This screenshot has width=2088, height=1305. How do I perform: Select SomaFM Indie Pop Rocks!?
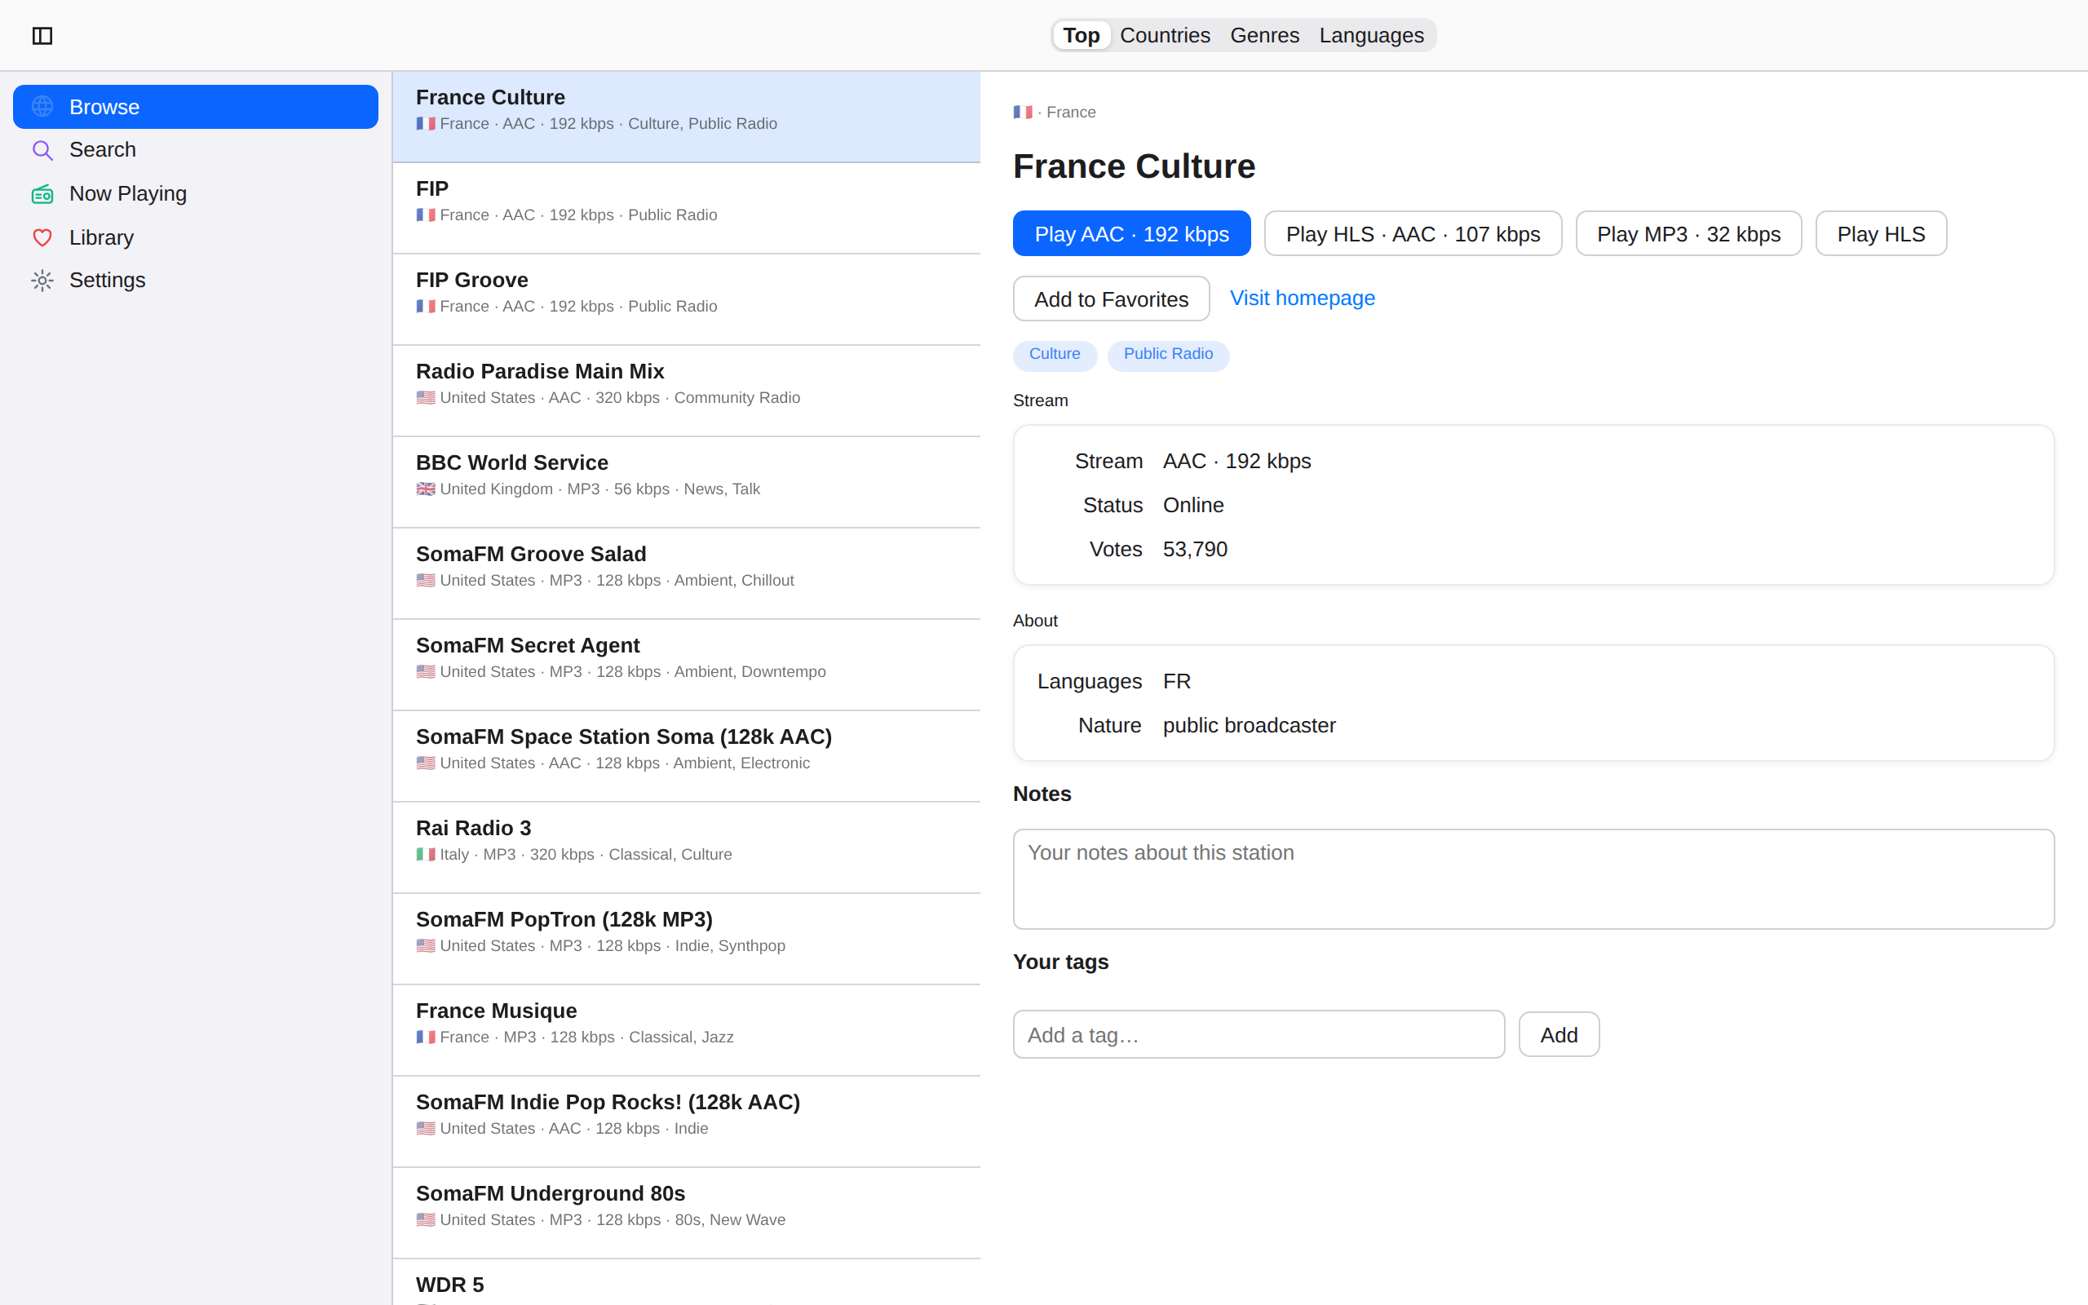pos(686,1122)
